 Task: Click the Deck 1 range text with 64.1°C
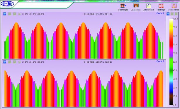click(33, 14)
